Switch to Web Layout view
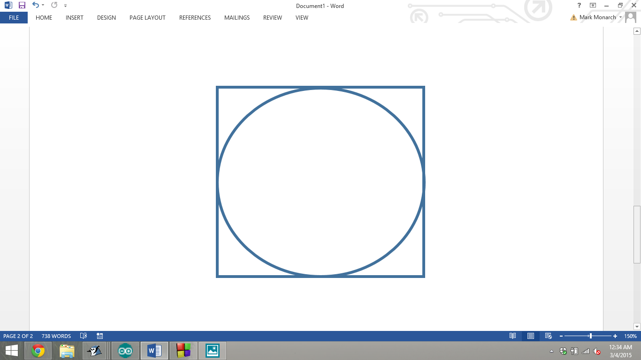 pos(548,336)
